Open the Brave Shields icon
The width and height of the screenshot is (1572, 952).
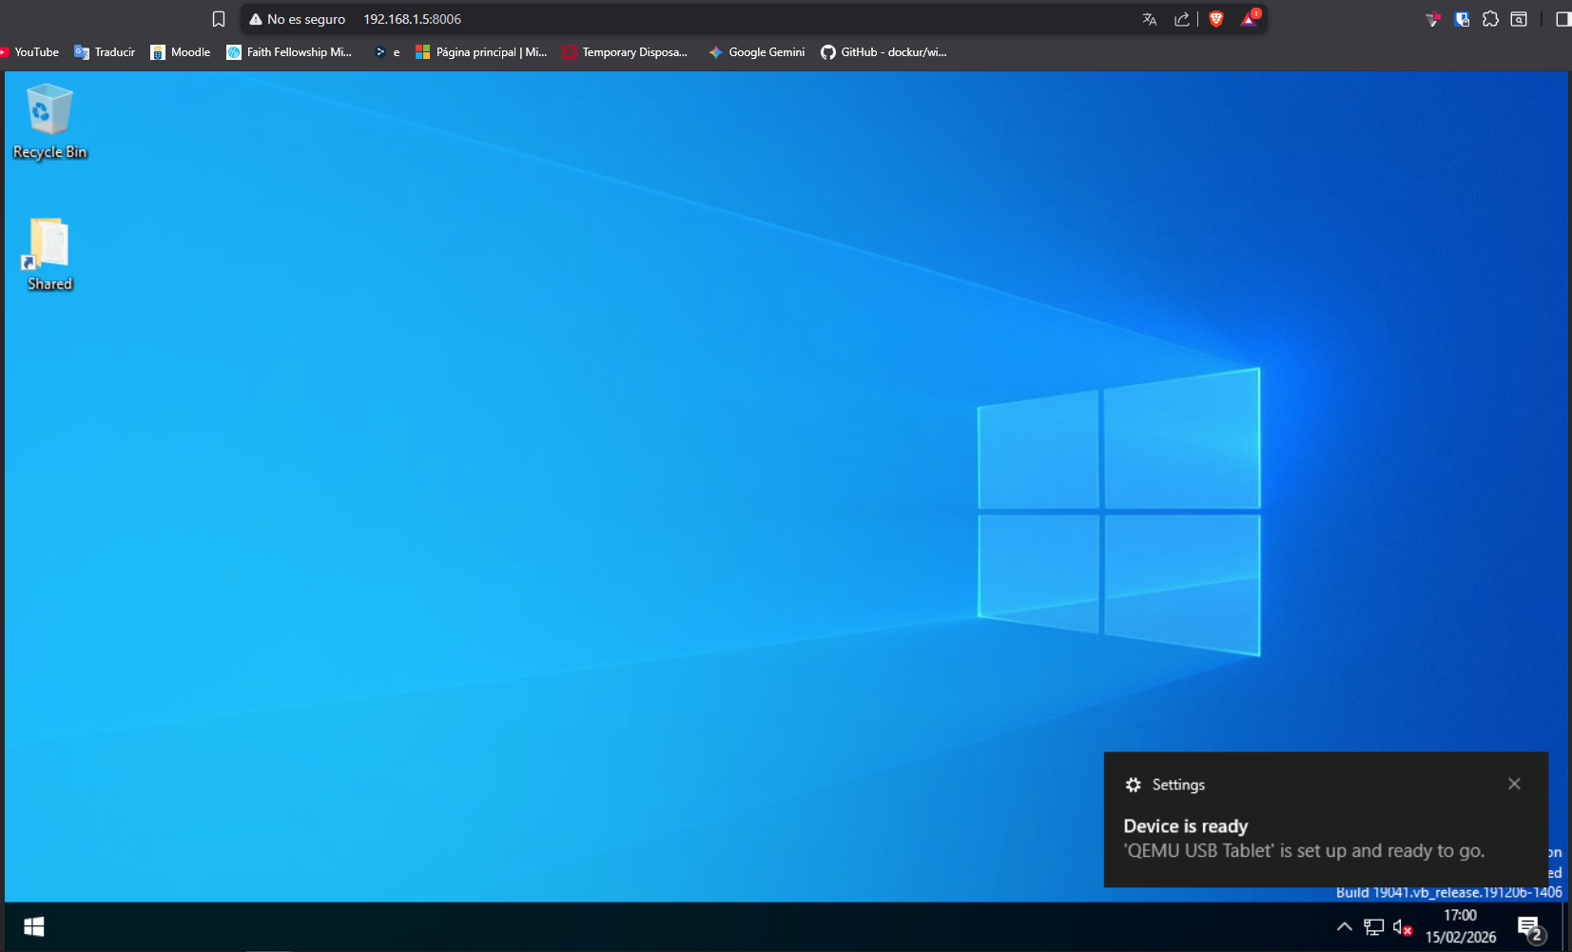pos(1215,18)
